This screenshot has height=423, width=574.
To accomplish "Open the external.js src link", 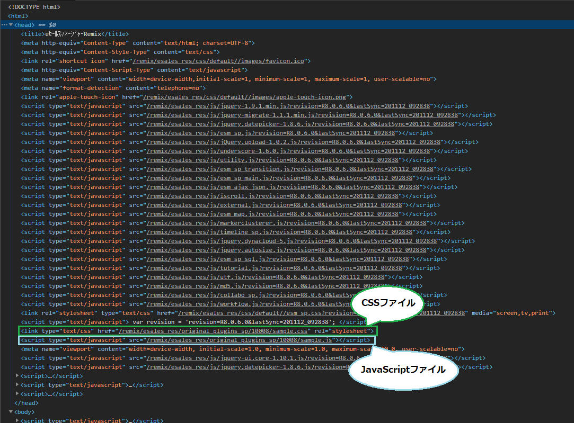I will point(274,205).
